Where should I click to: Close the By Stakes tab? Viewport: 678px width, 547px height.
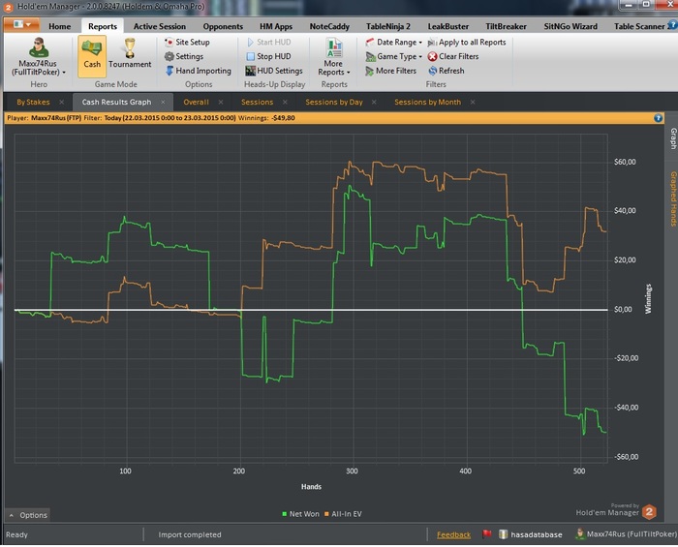62,102
